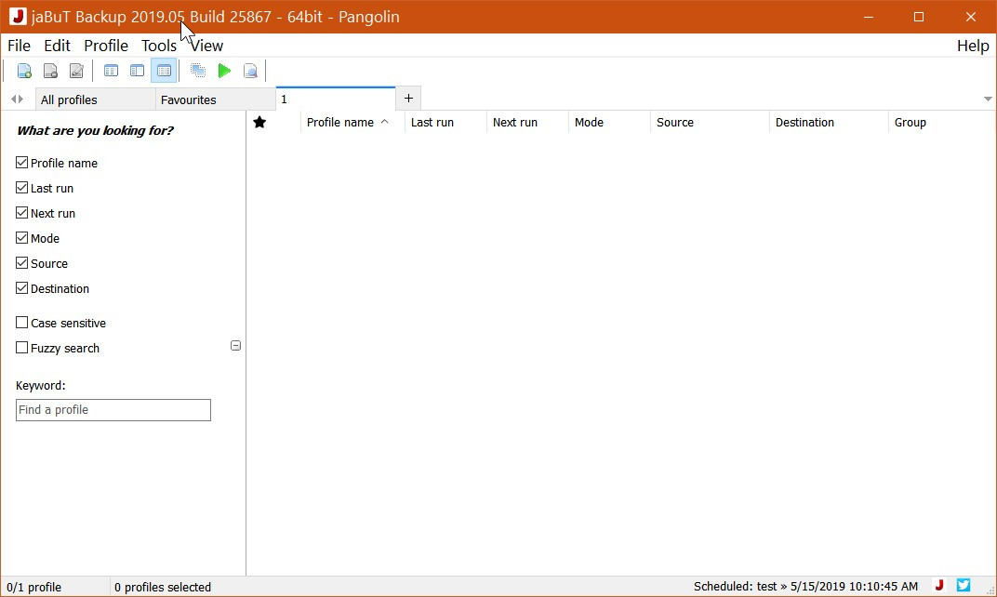This screenshot has height=597, width=997.
Task: Click the jaBuT app icon in title bar
Action: [x=18, y=17]
